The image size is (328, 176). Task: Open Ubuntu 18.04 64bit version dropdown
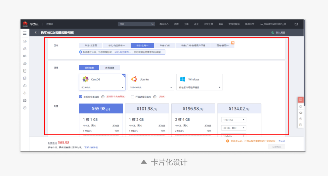pos(151,87)
